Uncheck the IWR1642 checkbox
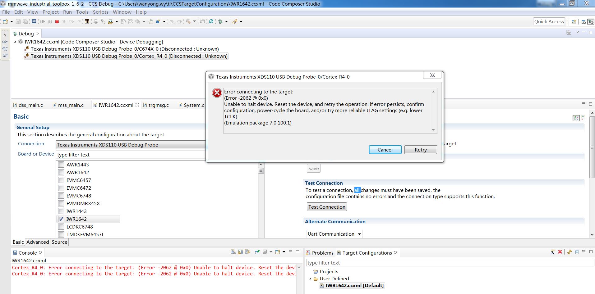595x294 pixels. pos(61,219)
